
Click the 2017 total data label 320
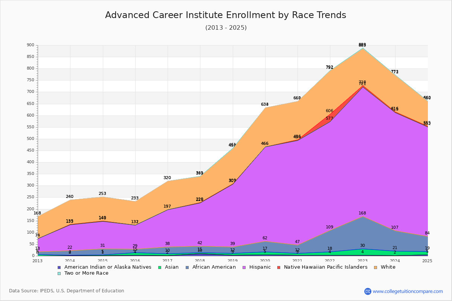coord(167,178)
